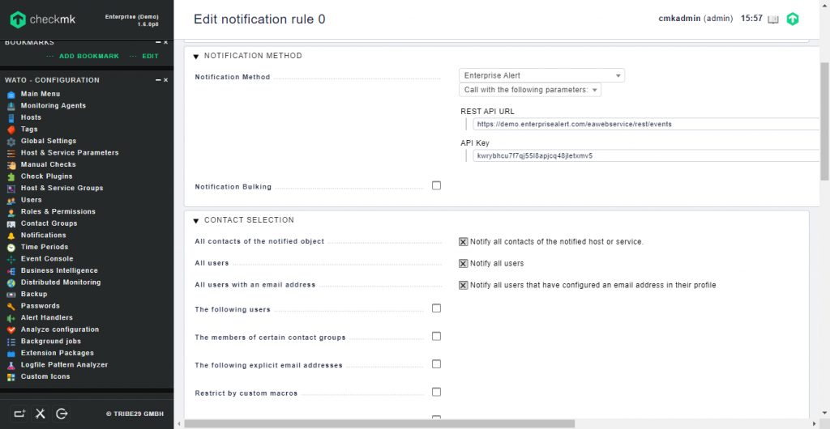Check following explicit email addresses checkbox
830x429 pixels.
(436, 364)
